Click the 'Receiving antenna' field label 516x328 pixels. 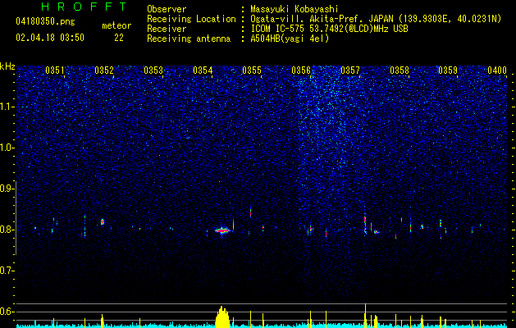click(x=189, y=39)
